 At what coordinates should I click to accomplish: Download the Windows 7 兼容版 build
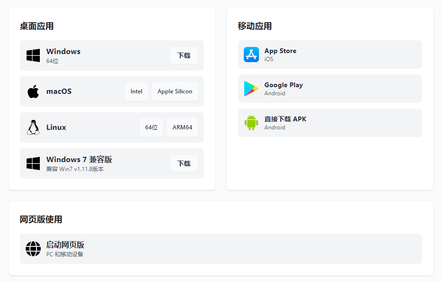click(x=184, y=163)
